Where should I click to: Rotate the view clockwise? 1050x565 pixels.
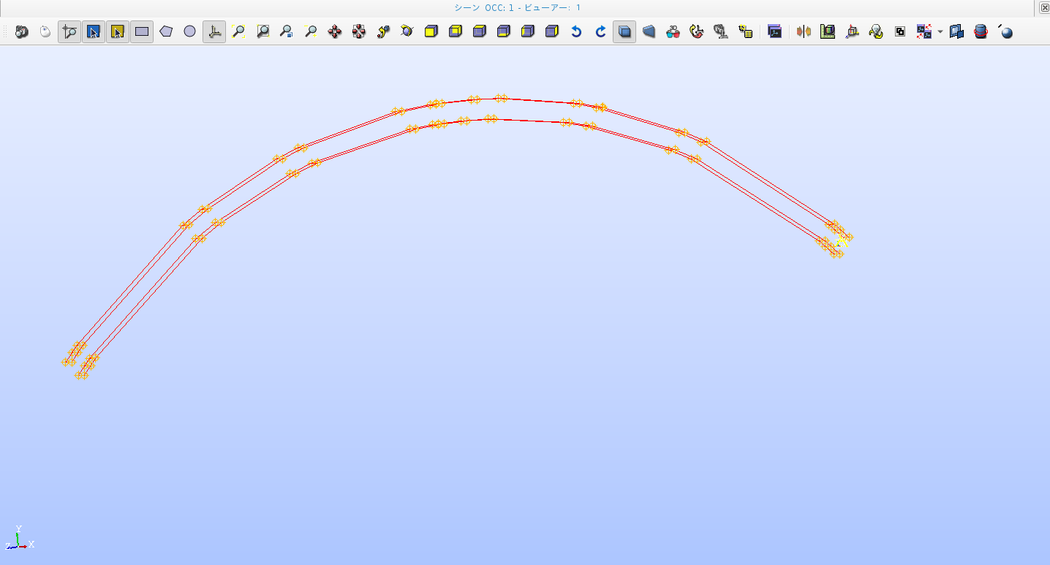click(x=600, y=31)
